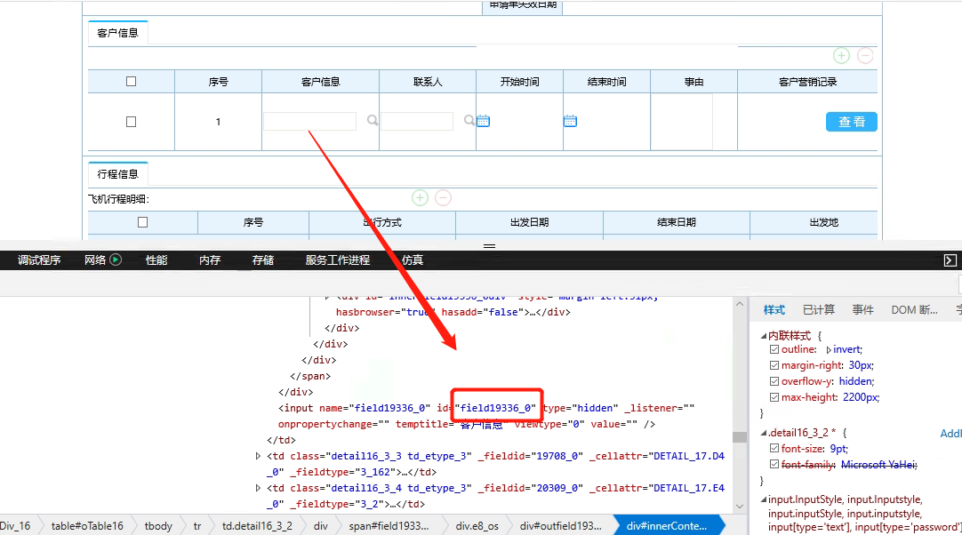Open the 性能 devtools tab
Viewport: 962px width, 535px height.
tap(156, 260)
